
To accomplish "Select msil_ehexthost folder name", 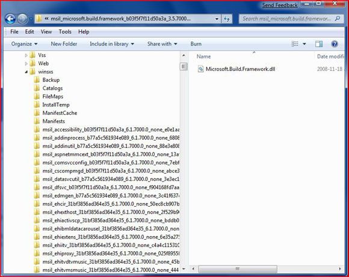I will pos(111,212).
